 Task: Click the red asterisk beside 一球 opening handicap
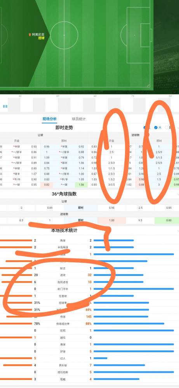(x=13, y=185)
